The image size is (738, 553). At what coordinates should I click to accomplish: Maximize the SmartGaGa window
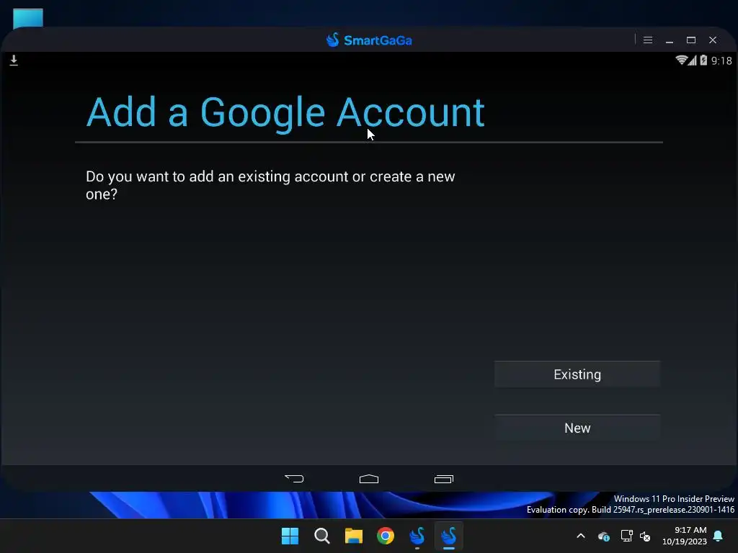[x=691, y=40]
